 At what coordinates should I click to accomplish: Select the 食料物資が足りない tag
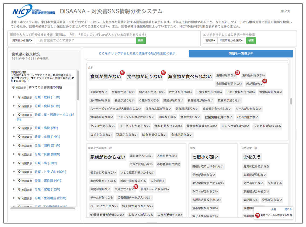point(229,84)
